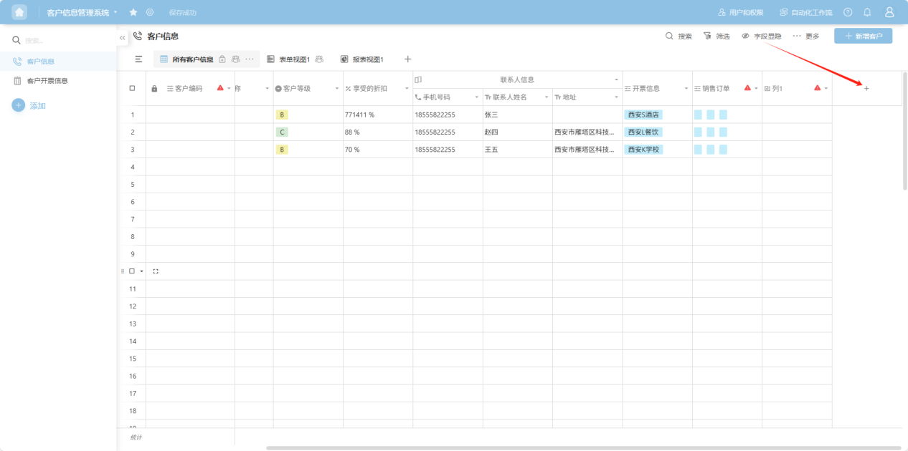Collapse the left sidebar with double chevron
The height and width of the screenshot is (451, 908).
pos(123,37)
